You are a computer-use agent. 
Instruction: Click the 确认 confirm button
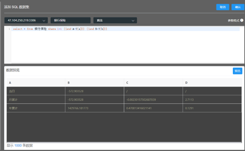238,7
